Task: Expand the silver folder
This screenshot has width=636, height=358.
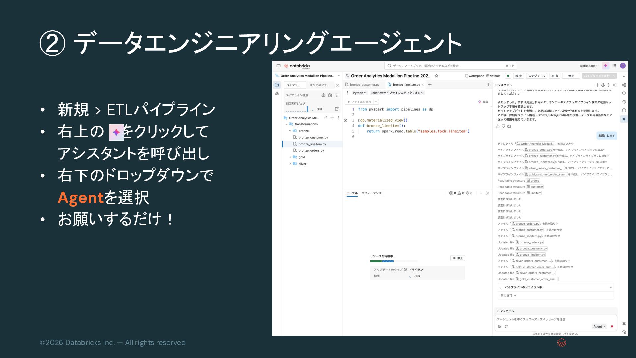Action: (x=290, y=164)
